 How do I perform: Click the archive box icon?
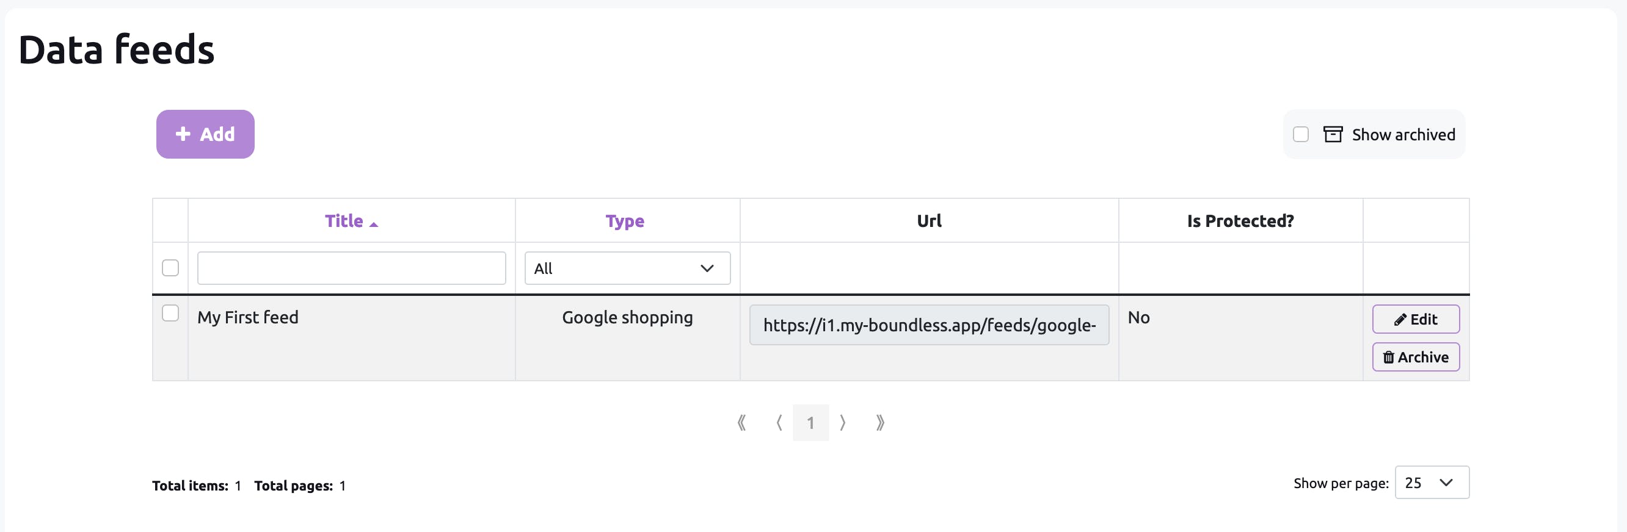[1333, 134]
